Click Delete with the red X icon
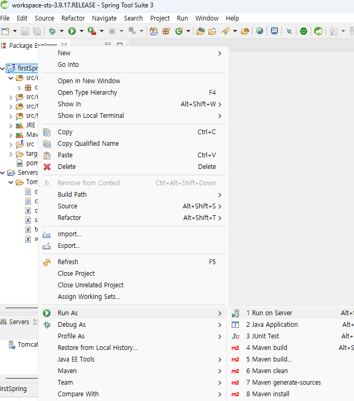 (133, 166)
